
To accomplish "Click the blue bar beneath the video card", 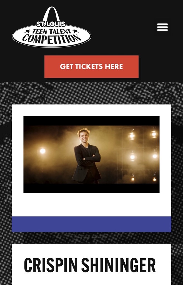I will pyautogui.click(x=91, y=224).
